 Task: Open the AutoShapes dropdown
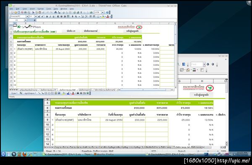(x=30, y=93)
